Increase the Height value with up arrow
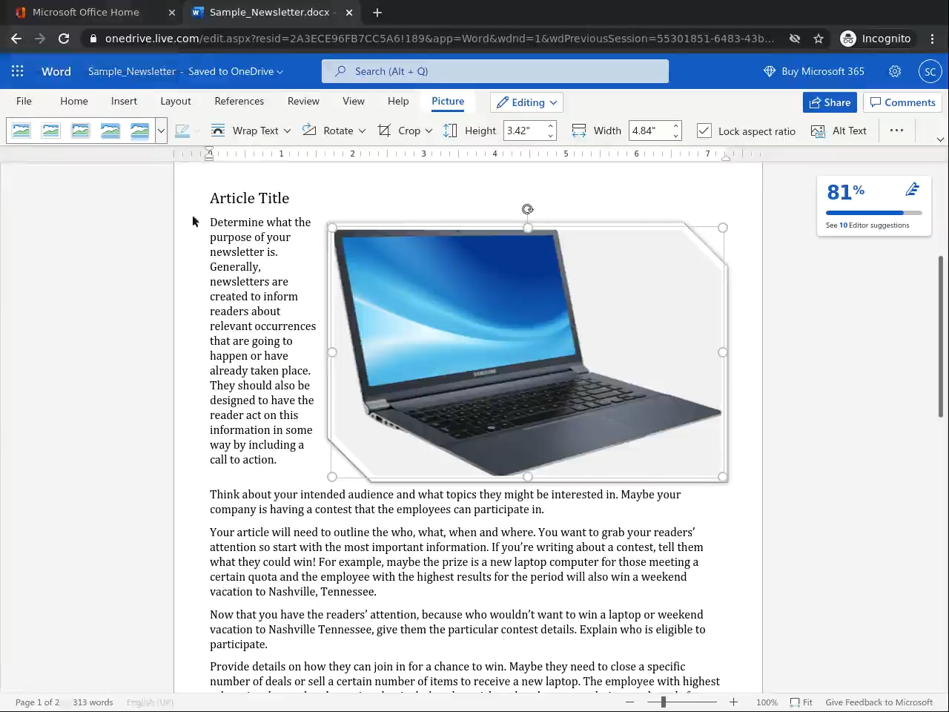The height and width of the screenshot is (712, 949). (551, 126)
